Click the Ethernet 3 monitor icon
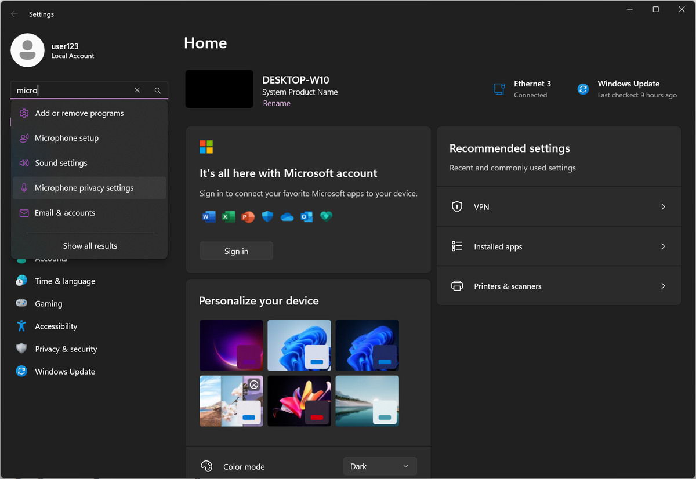This screenshot has width=696, height=479. coord(499,89)
